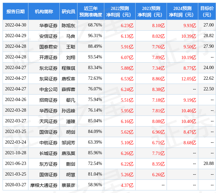The width and height of the screenshot is (216, 193).
Task: Click institution name 东吴证券
Action: click(48, 79)
